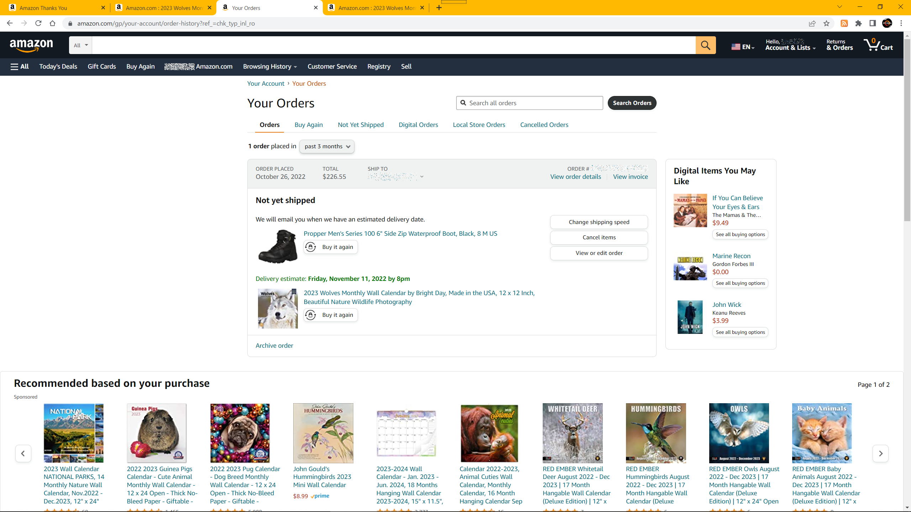Open Returns & Orders in header
The width and height of the screenshot is (911, 512).
839,45
